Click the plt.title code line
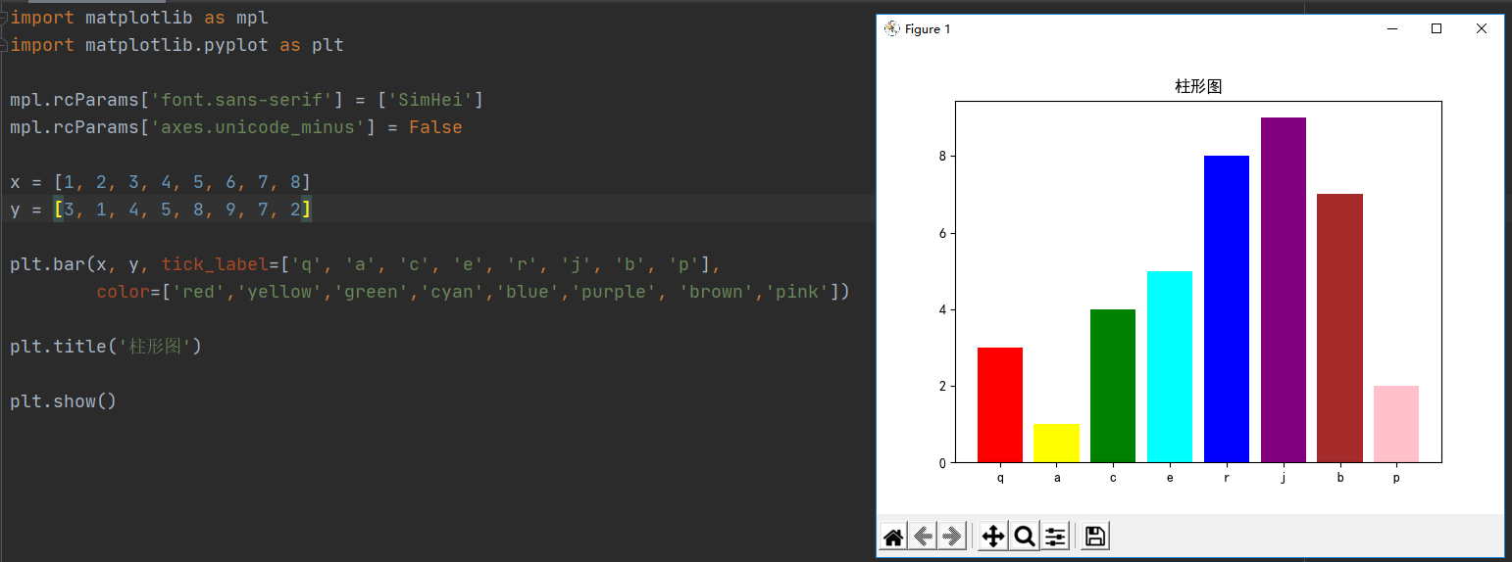The image size is (1512, 562). [106, 347]
